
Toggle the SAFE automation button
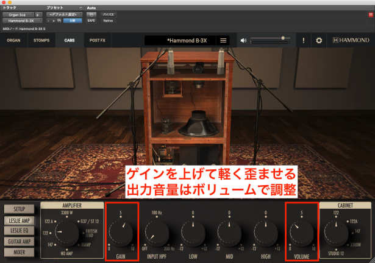(x=91, y=21)
